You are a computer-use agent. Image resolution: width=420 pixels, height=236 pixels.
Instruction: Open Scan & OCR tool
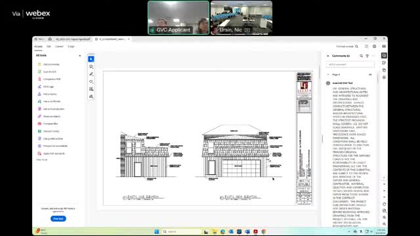[x=47, y=71]
